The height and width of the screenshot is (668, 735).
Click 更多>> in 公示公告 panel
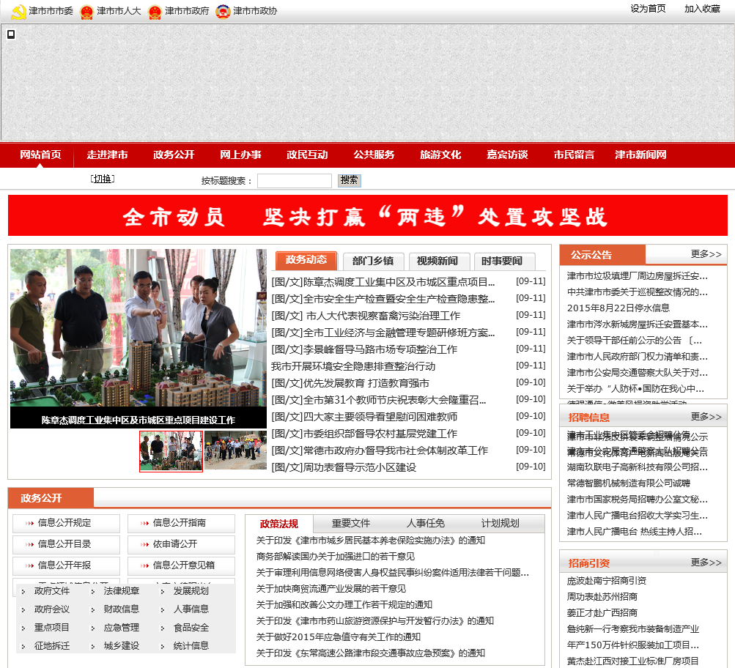pos(706,254)
